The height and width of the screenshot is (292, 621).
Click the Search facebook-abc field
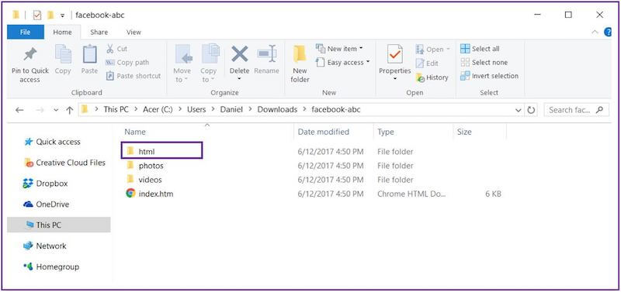point(576,110)
